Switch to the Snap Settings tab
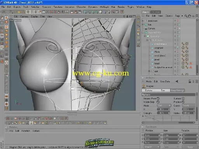The image size is (199, 149). tap(177, 90)
